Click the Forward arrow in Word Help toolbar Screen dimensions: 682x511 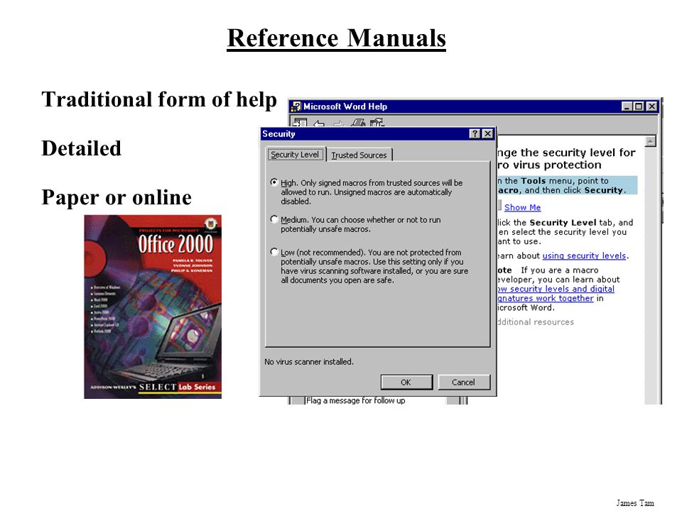(338, 123)
